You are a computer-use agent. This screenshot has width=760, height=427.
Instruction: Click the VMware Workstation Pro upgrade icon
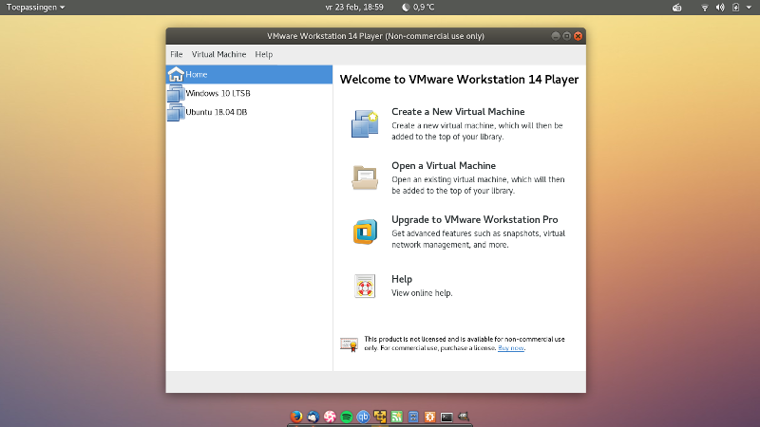coord(365,232)
